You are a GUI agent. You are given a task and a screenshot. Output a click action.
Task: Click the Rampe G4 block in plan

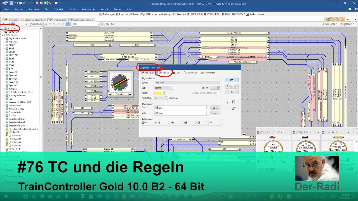(x=109, y=33)
